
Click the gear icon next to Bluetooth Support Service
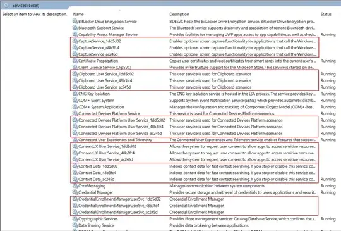click(x=75, y=28)
